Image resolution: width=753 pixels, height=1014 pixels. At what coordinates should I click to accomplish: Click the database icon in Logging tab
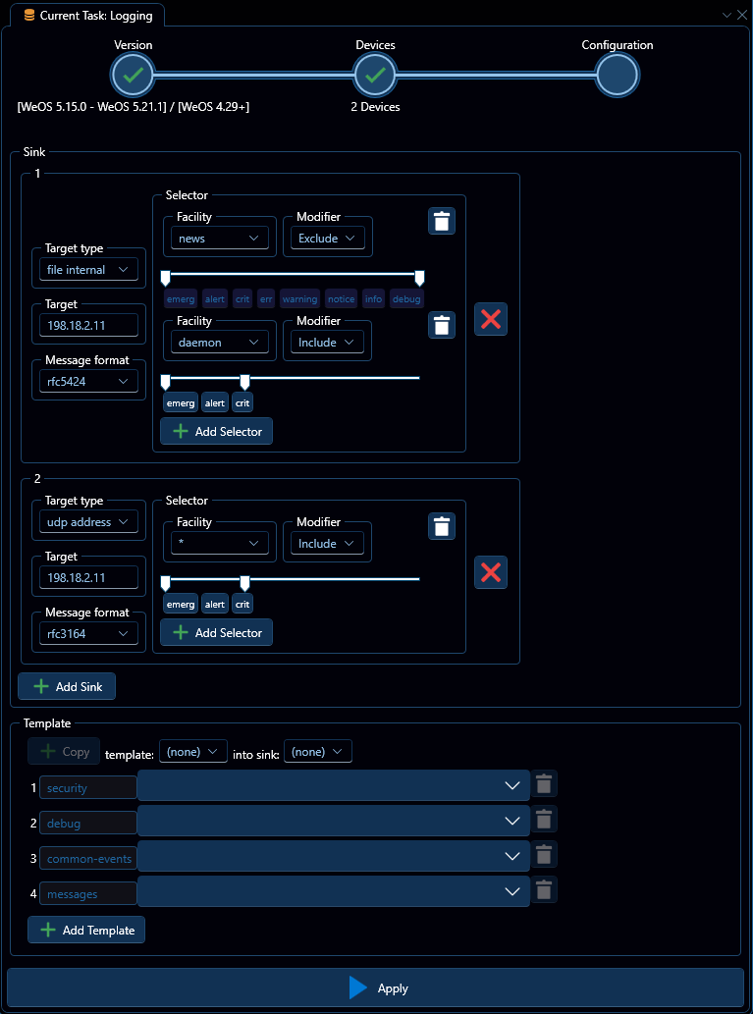click(29, 16)
